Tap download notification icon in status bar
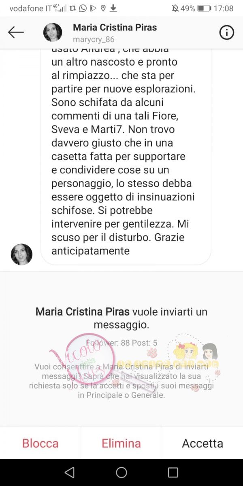Screen dimensions: 243x486 click(x=114, y=8)
